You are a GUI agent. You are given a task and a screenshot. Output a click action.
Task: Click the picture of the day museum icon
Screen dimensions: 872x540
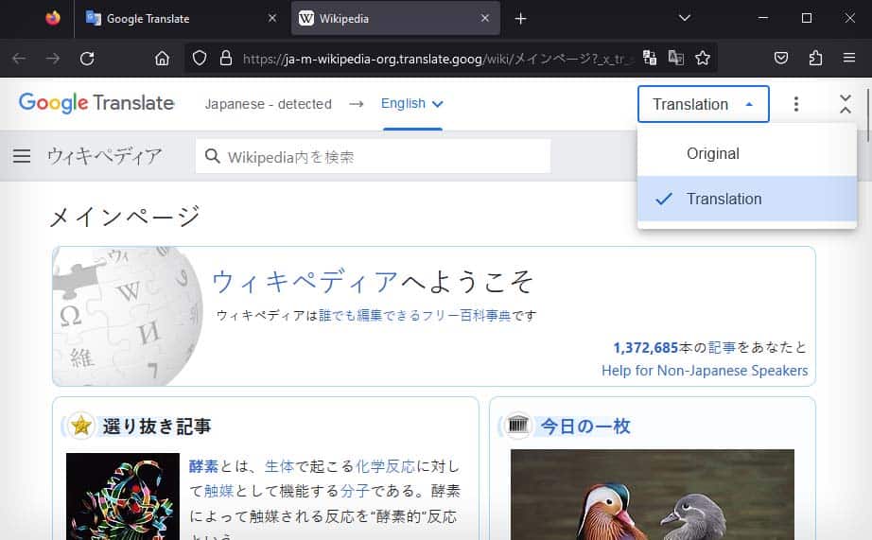point(517,426)
